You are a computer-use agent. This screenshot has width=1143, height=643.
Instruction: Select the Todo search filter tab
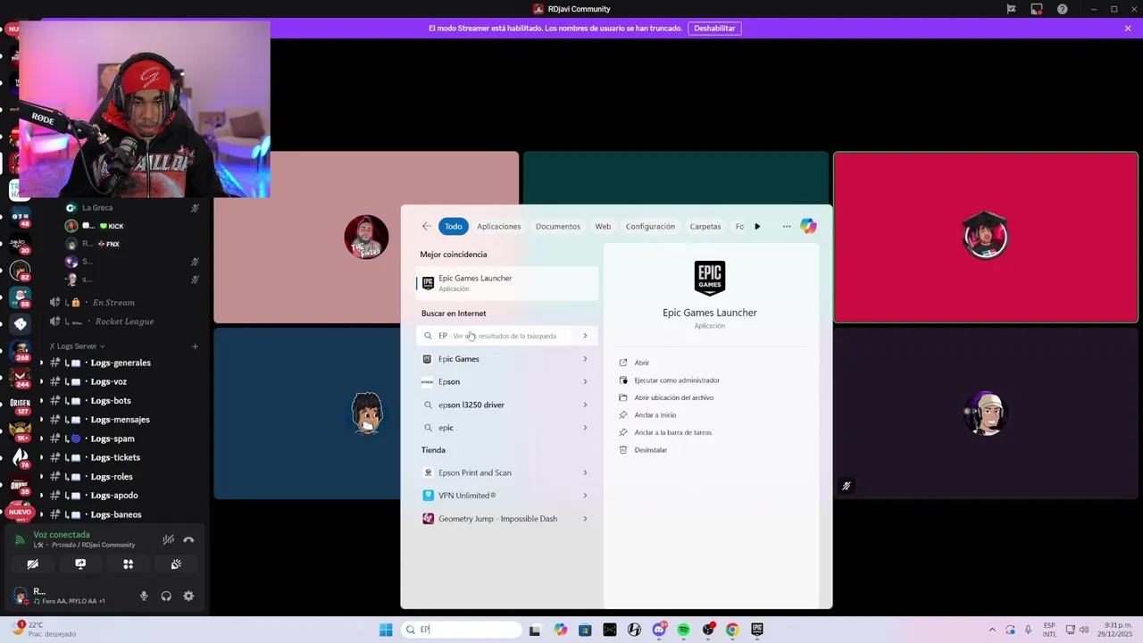(x=454, y=226)
